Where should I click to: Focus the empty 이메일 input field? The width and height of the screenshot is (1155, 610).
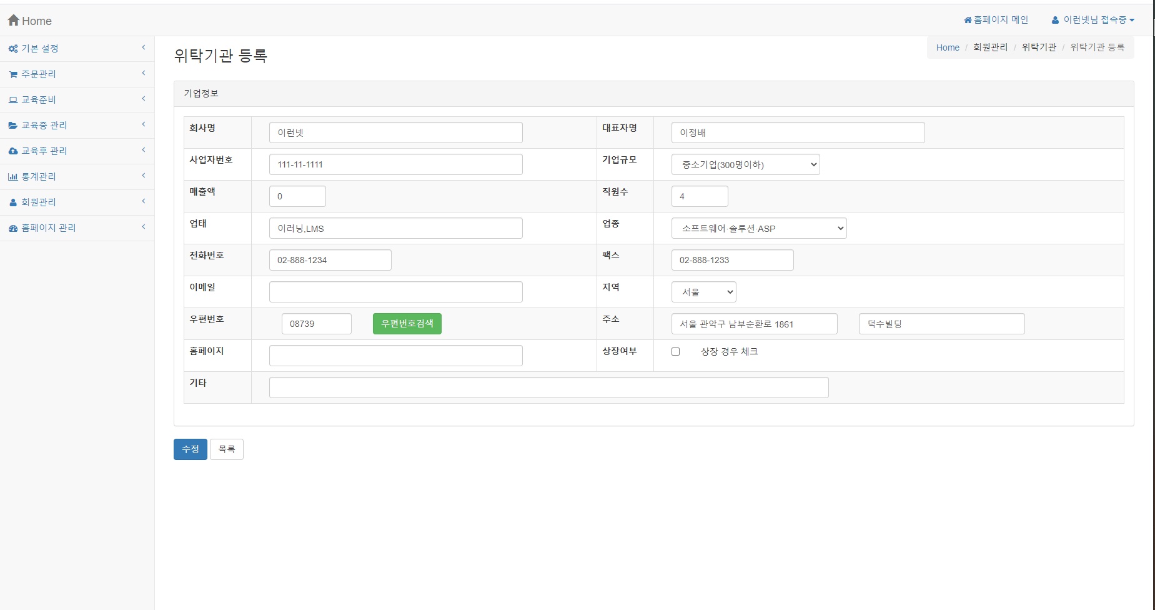[396, 292]
